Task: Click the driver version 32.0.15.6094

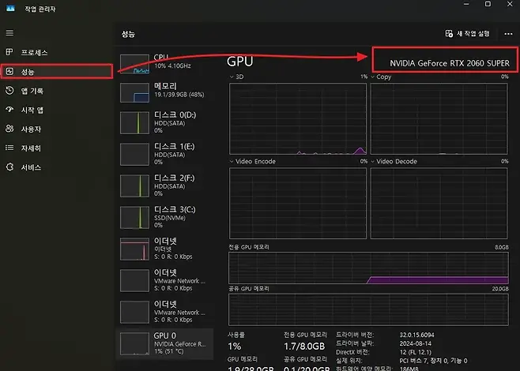Action: pos(416,335)
